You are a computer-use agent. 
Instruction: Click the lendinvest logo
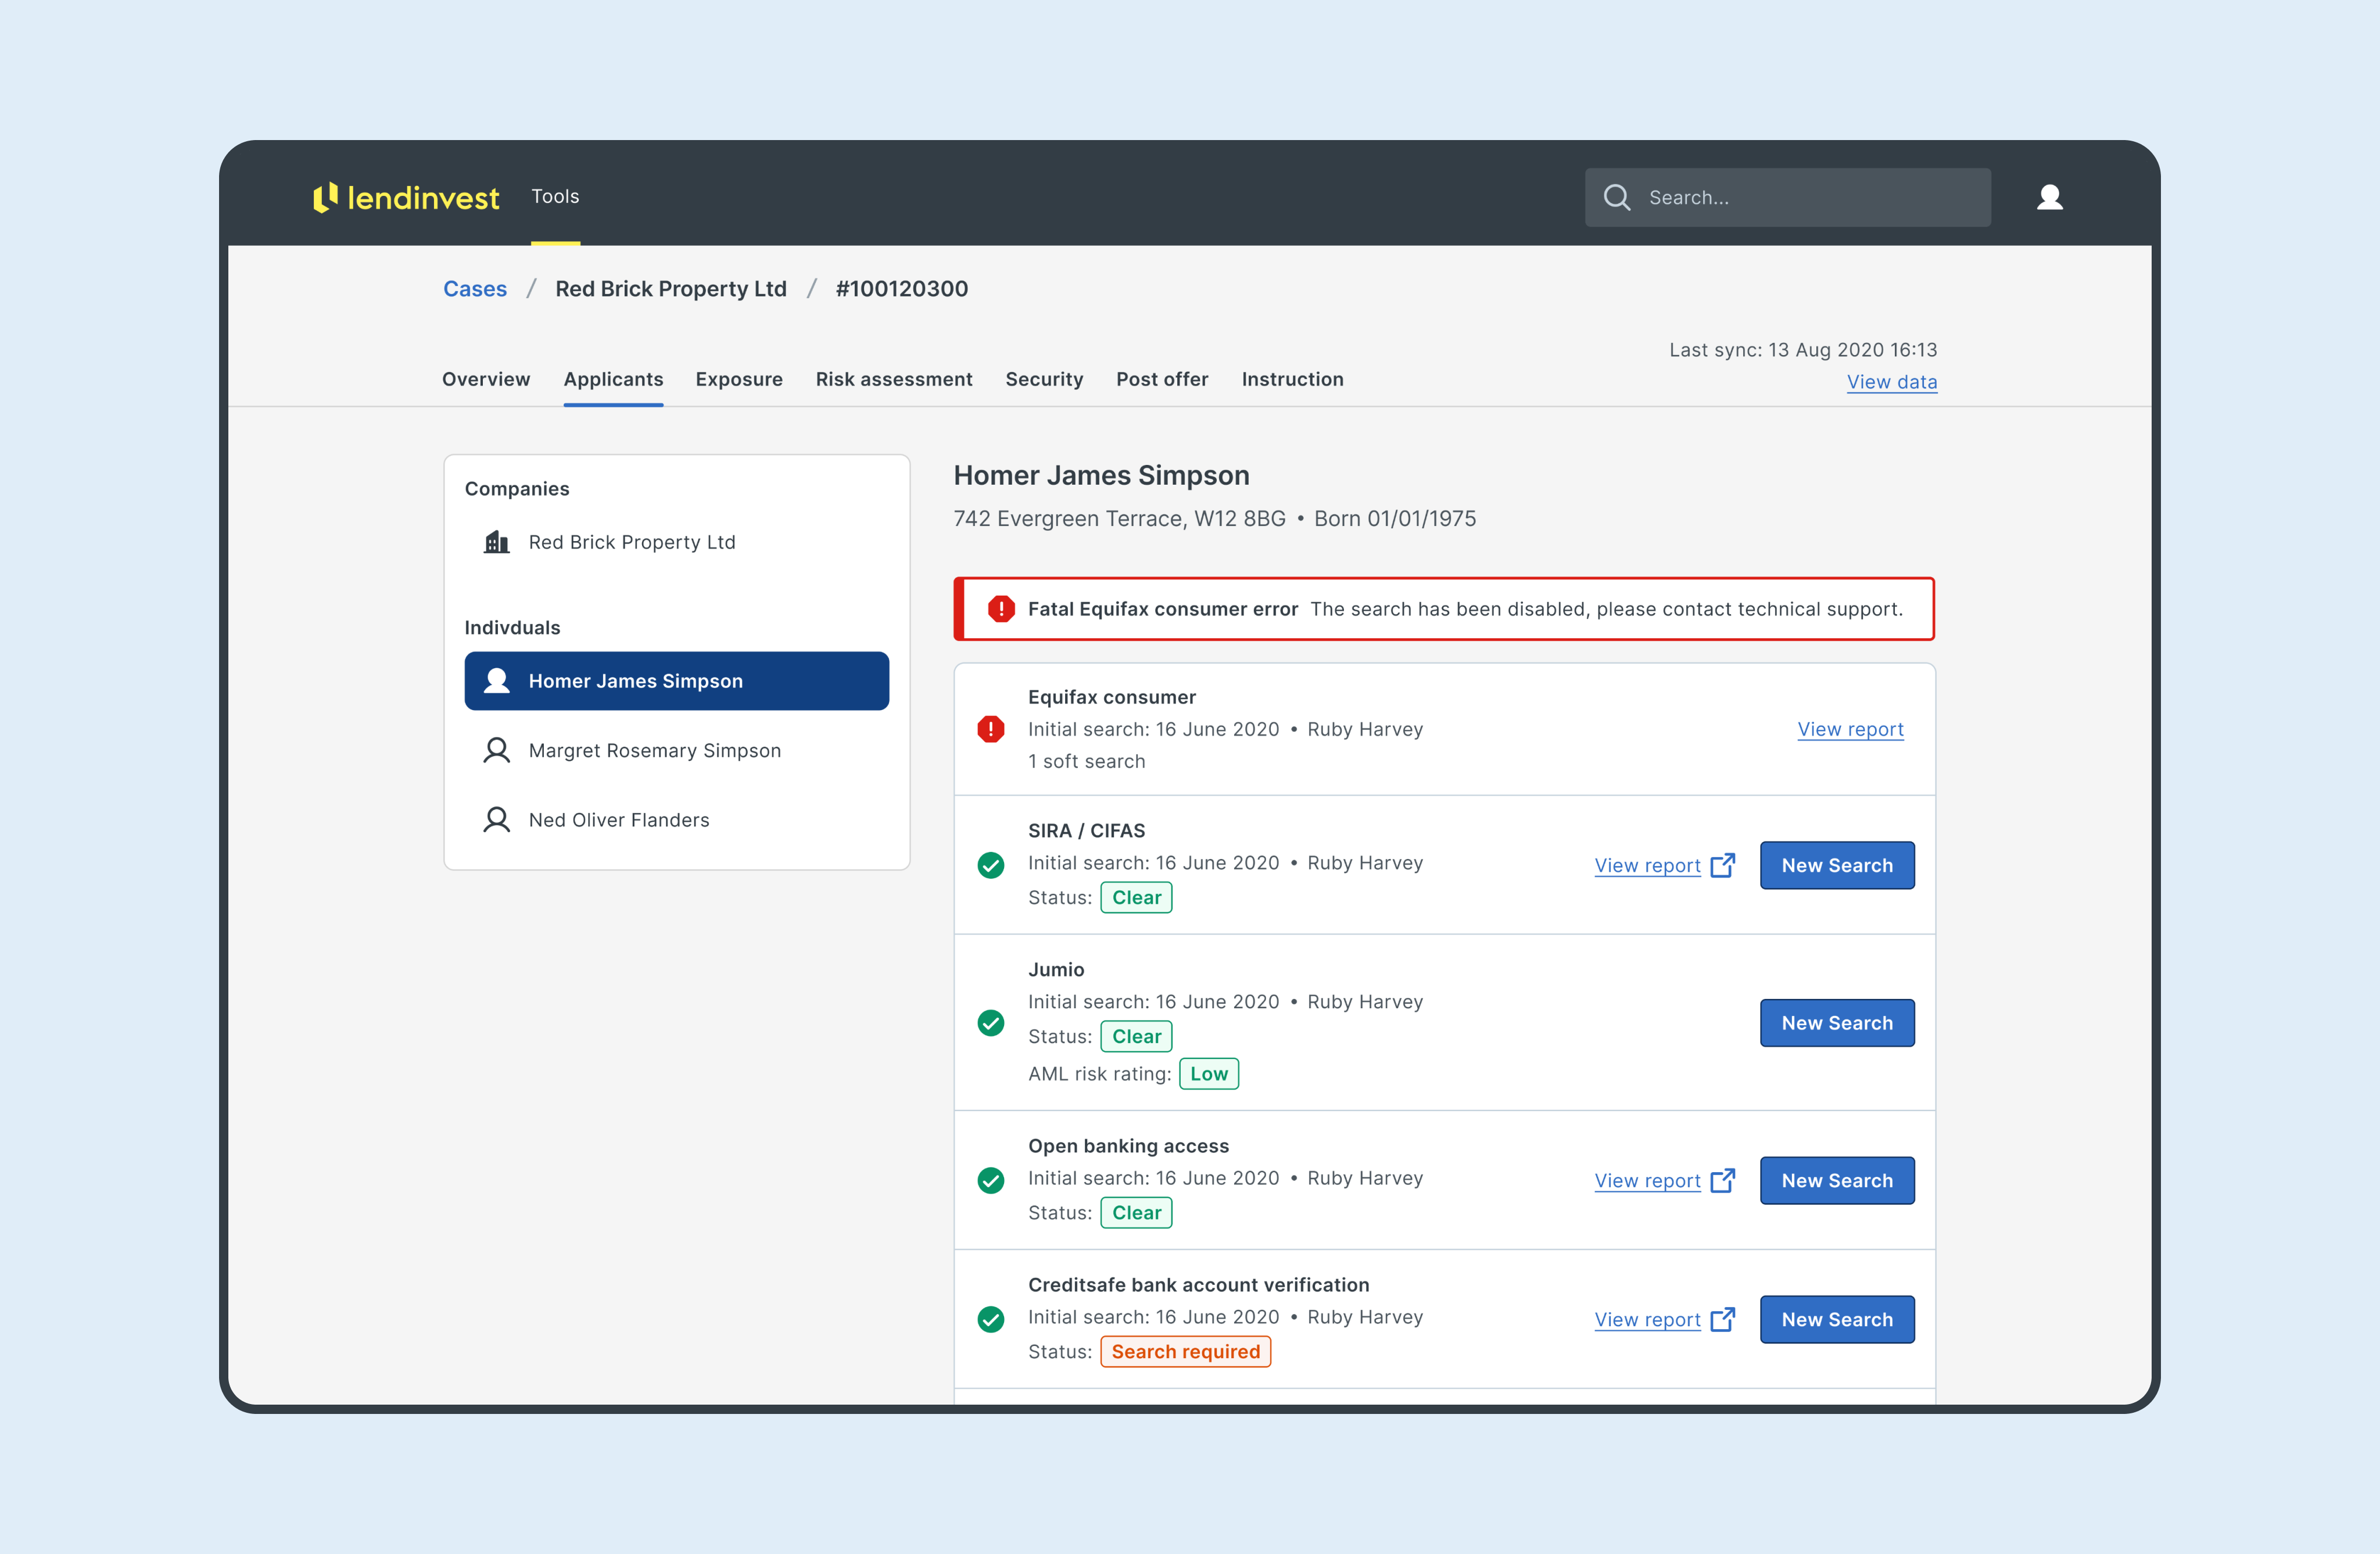[x=405, y=197]
